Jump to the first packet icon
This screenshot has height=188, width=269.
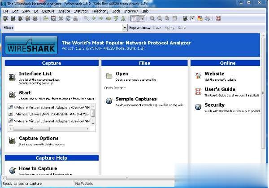pyautogui.click(x=116, y=18)
